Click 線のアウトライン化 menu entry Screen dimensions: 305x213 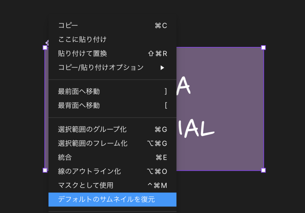(x=89, y=171)
